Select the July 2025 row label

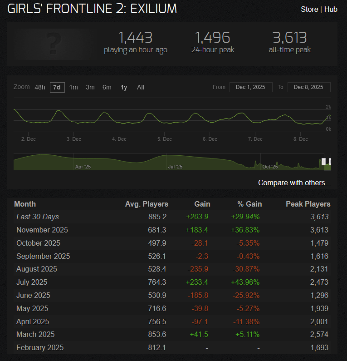tap(32, 282)
